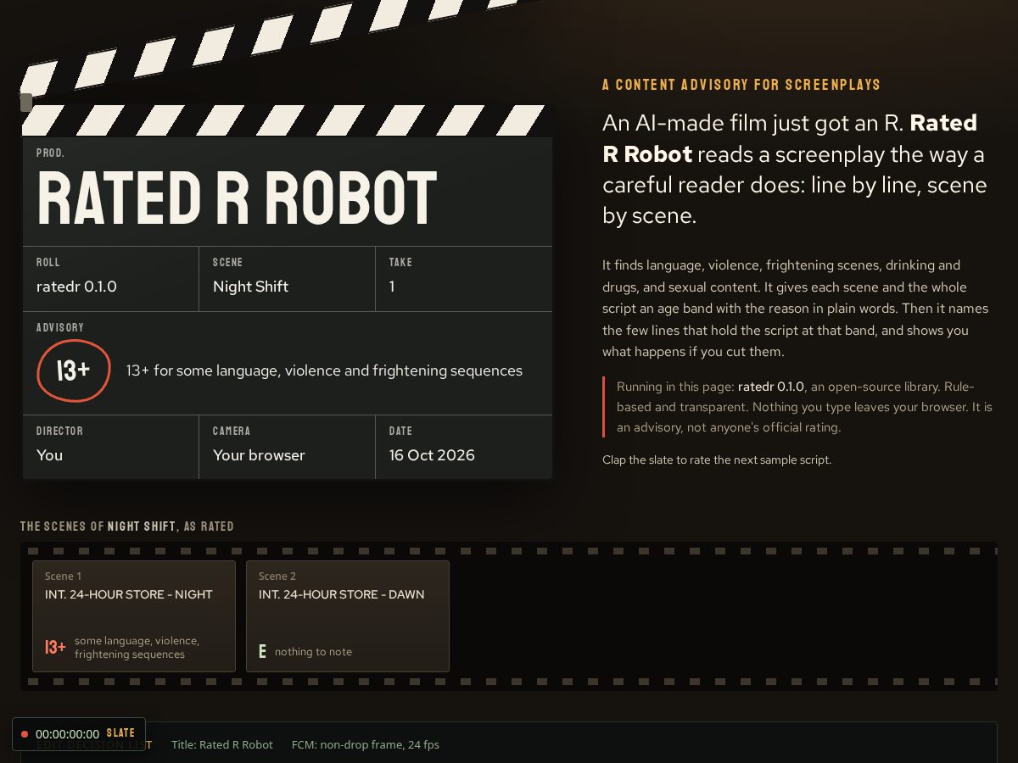
Task: Click the 00:00:00:00 timecode readout
Action: (x=67, y=734)
